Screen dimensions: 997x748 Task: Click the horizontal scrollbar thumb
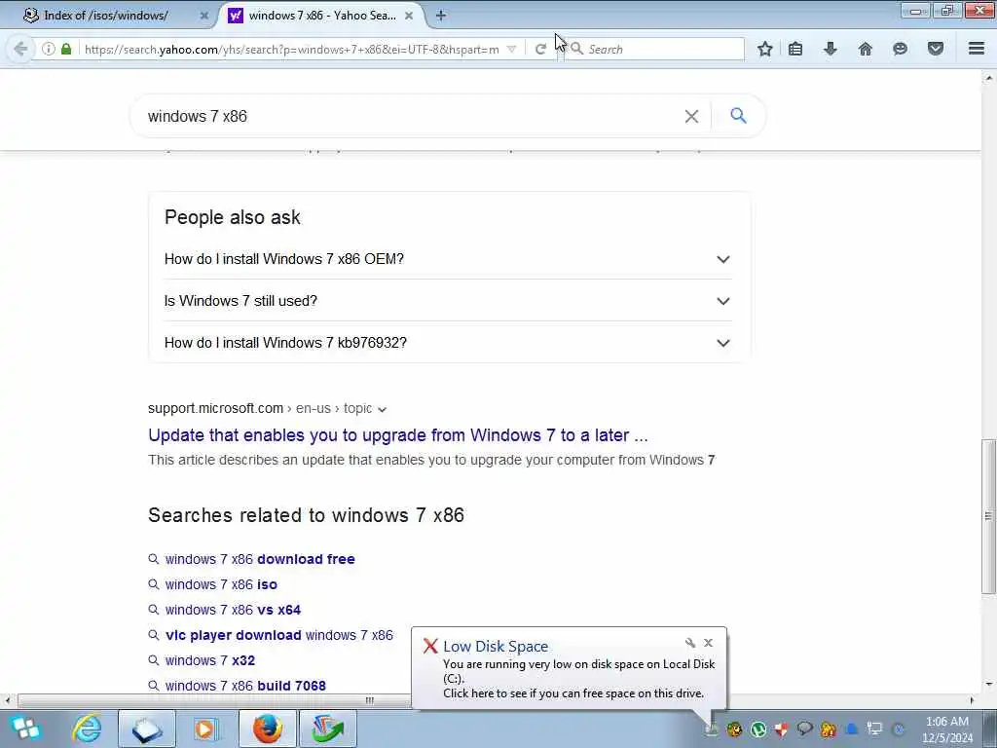point(370,700)
